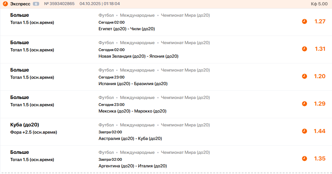
Task: Open the Австралия (до20) - Куба (до20) match
Action: pyautogui.click(x=130, y=139)
